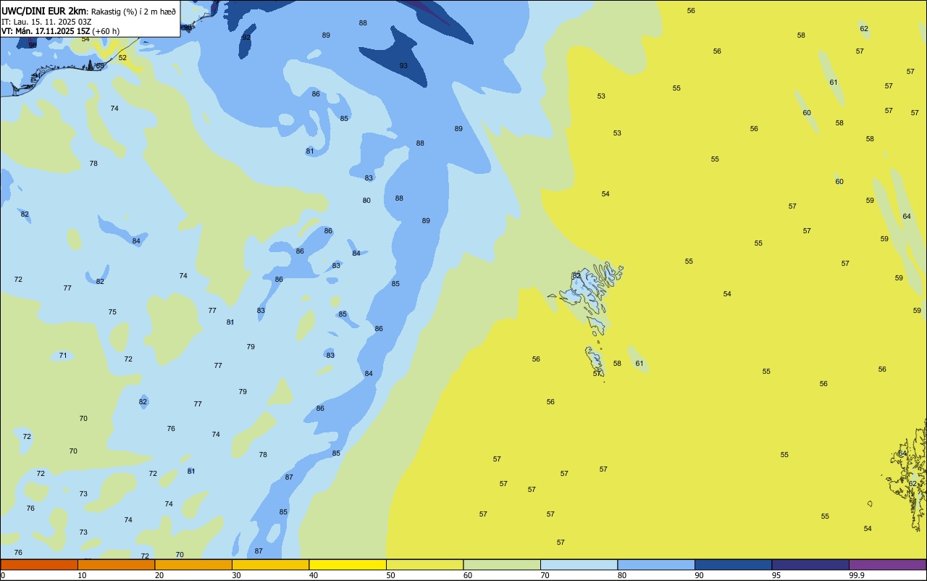Select the medium blue 80–90 legend swatch
This screenshot has height=581, width=927.
click(x=656, y=564)
